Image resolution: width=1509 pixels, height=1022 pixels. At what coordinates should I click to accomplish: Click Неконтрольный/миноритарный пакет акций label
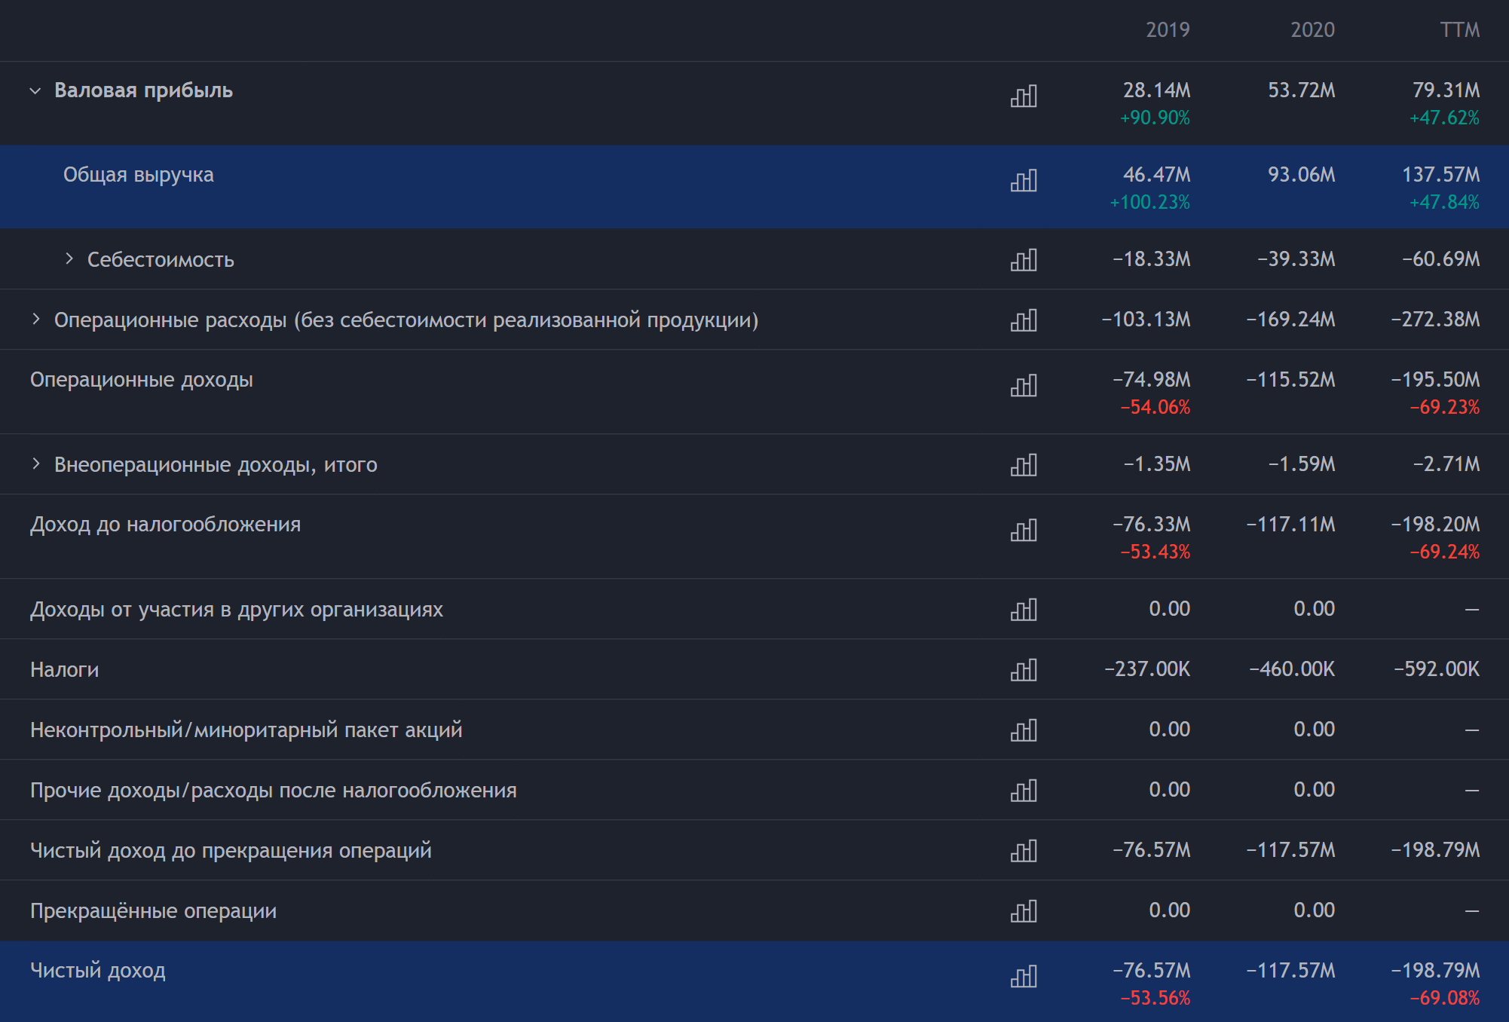(x=246, y=730)
